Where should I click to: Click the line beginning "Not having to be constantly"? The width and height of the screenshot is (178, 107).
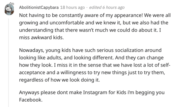click(95, 15)
